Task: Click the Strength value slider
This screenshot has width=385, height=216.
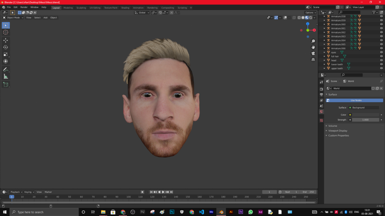Action: click(x=365, y=120)
